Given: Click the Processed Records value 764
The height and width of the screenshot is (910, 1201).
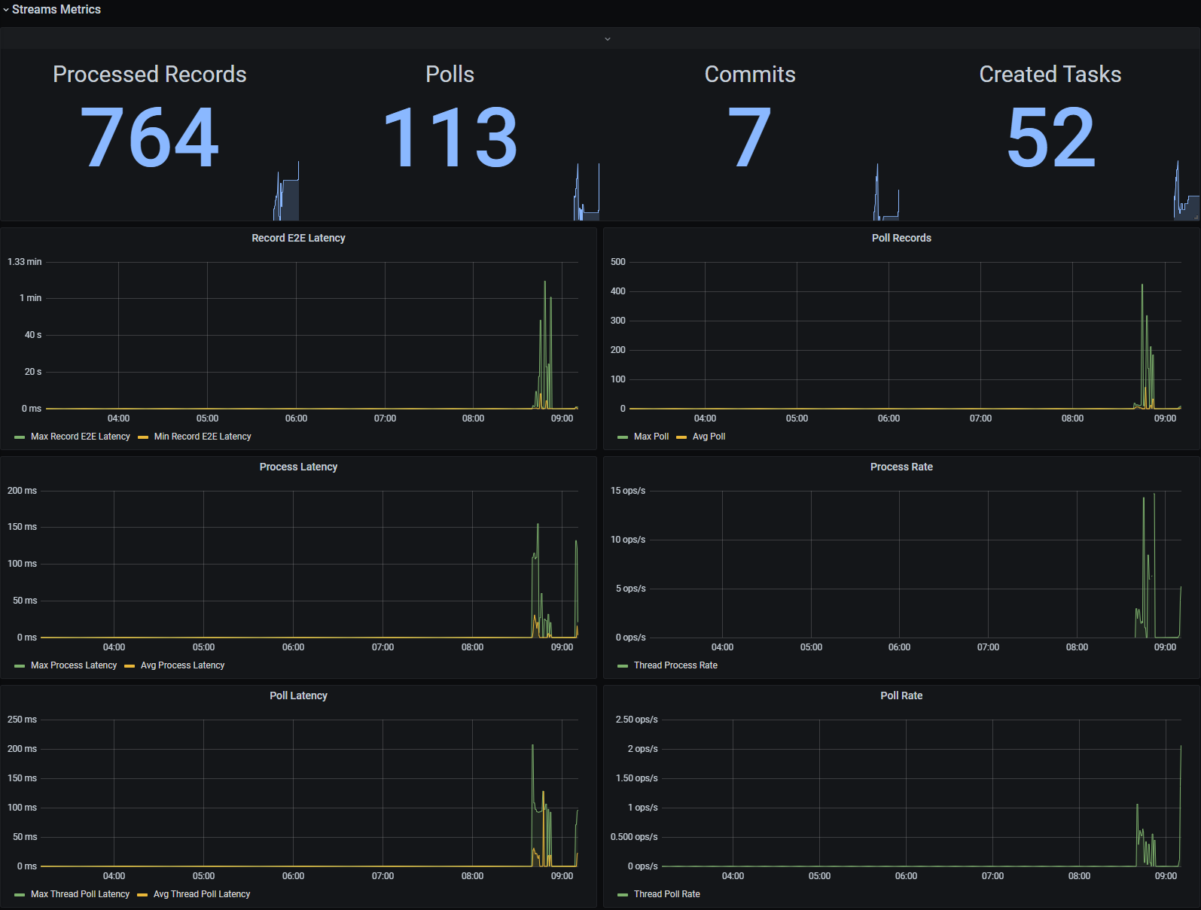Looking at the screenshot, I should pyautogui.click(x=150, y=138).
